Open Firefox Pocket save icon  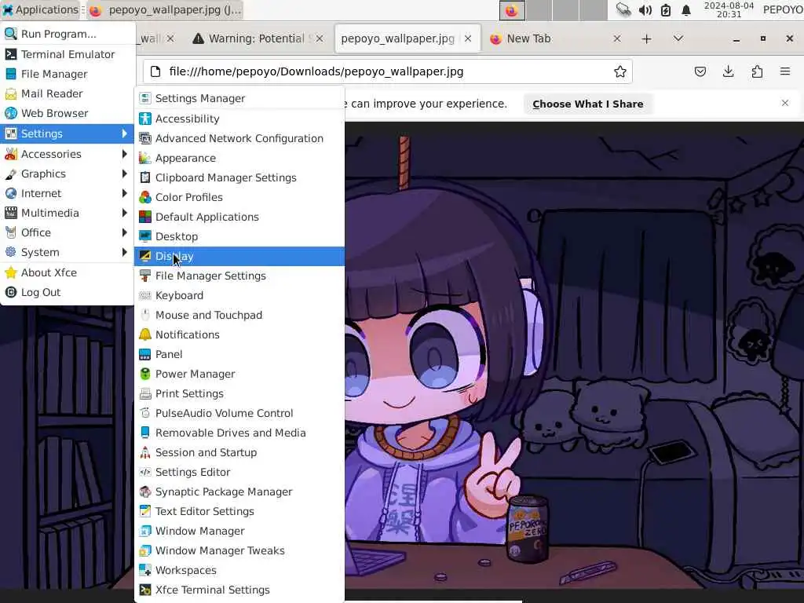700,71
